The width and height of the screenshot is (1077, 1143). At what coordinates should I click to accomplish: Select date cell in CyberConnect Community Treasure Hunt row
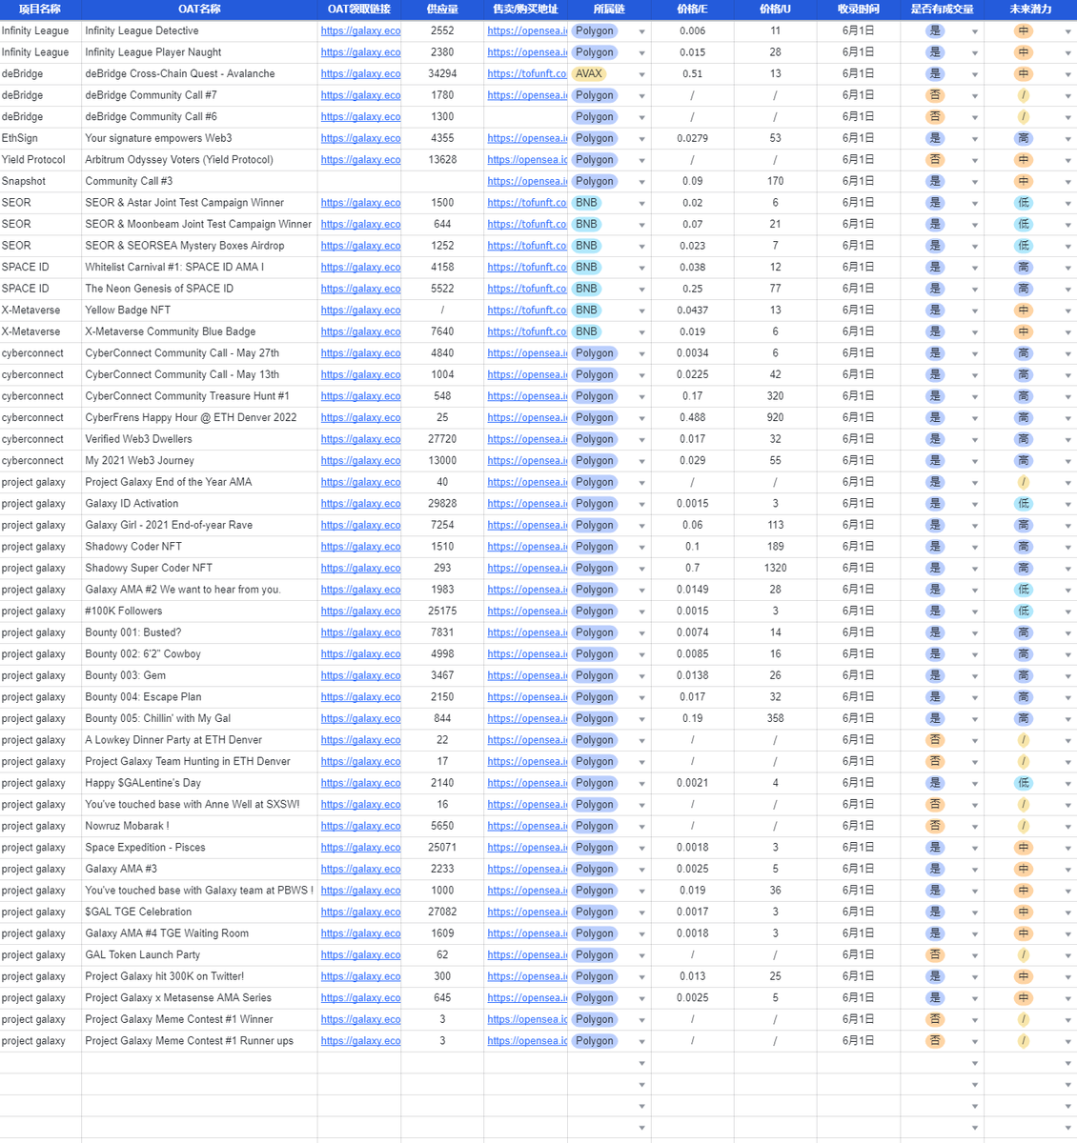coord(858,396)
